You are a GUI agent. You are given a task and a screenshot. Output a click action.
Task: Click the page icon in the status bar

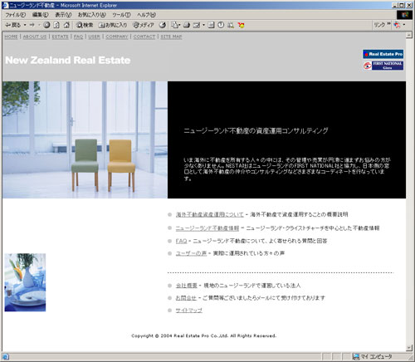(6, 356)
